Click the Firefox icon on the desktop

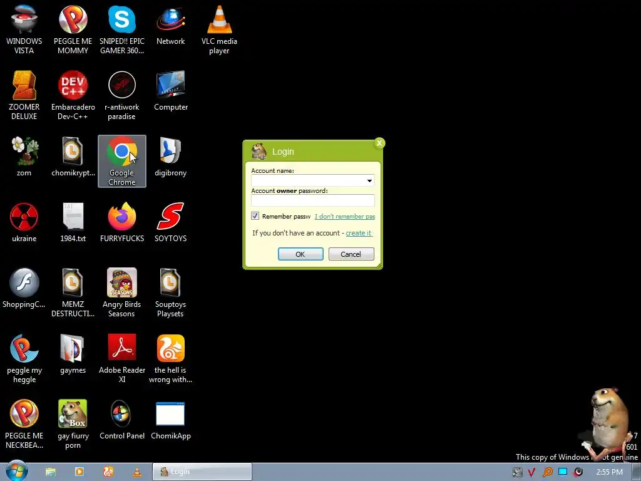click(122, 222)
